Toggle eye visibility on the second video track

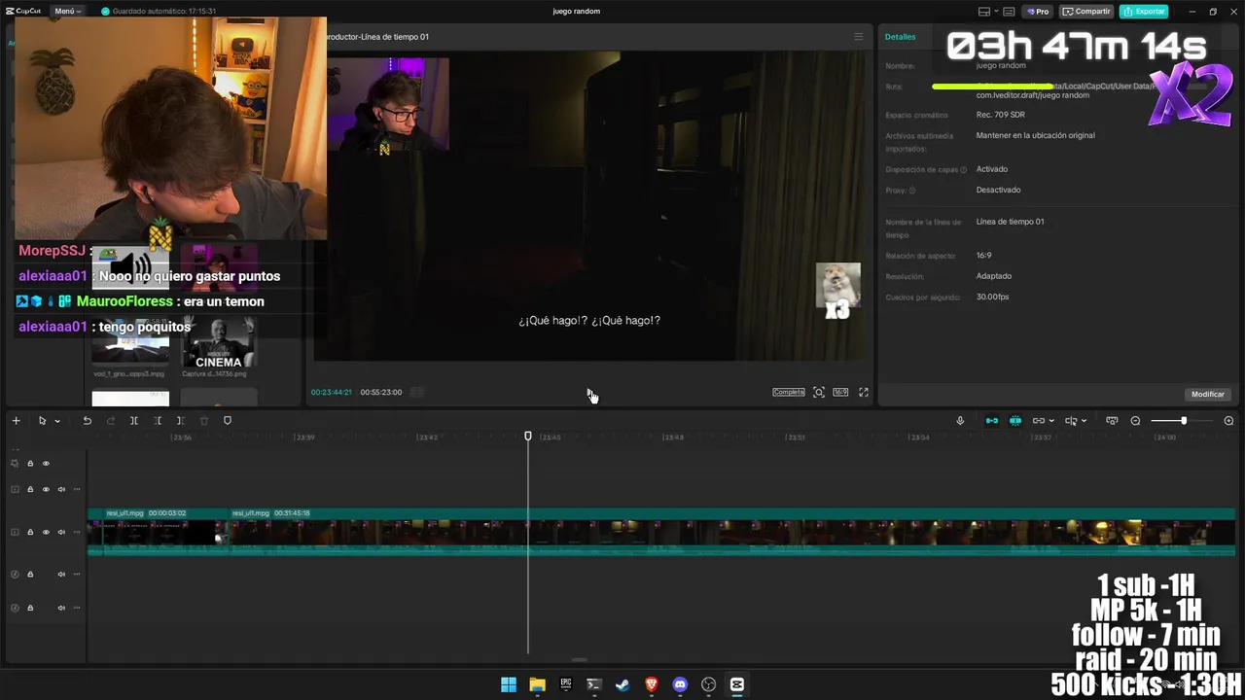[x=46, y=489]
